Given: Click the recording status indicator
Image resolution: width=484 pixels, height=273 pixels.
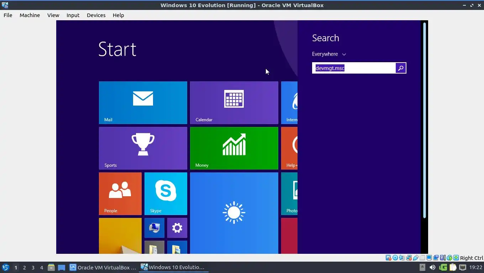Looking at the screenshot, I should (x=436, y=258).
